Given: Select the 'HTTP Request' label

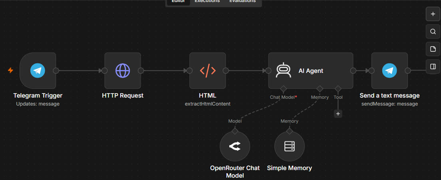Looking at the screenshot, I should click(123, 96).
